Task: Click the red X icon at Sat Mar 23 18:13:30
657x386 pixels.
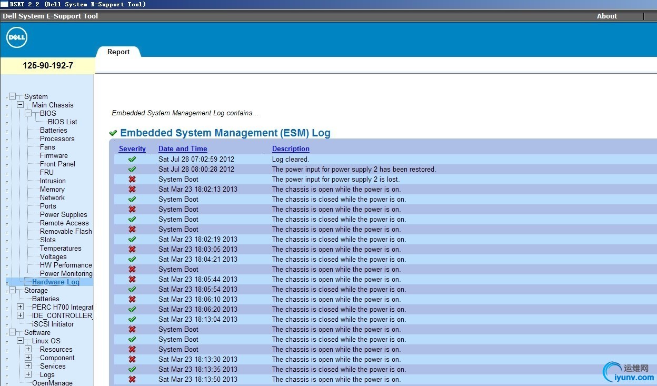Action: pos(132,359)
